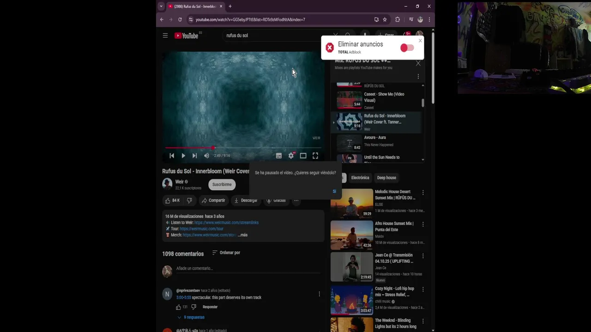
Task: Subscribe with the Suscribirme button
Action: coord(222,184)
